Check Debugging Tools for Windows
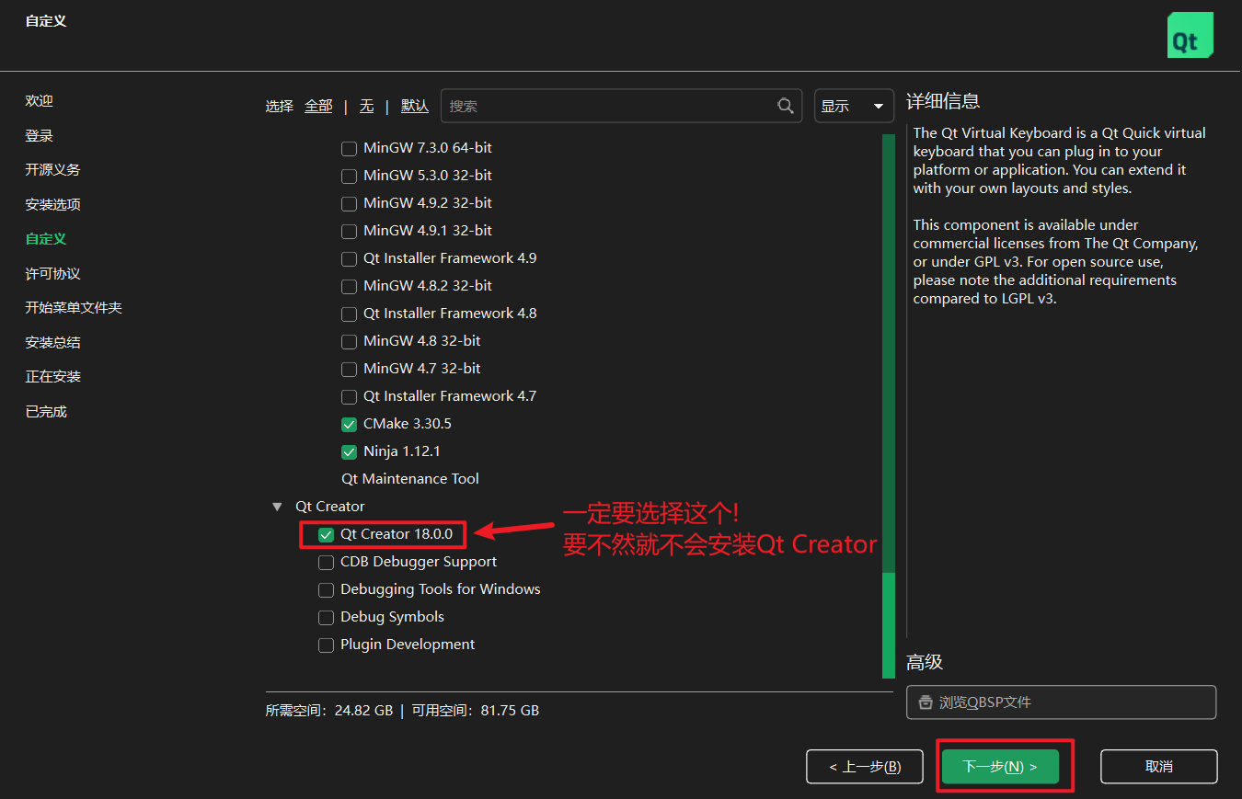This screenshot has width=1242, height=799. [x=326, y=589]
